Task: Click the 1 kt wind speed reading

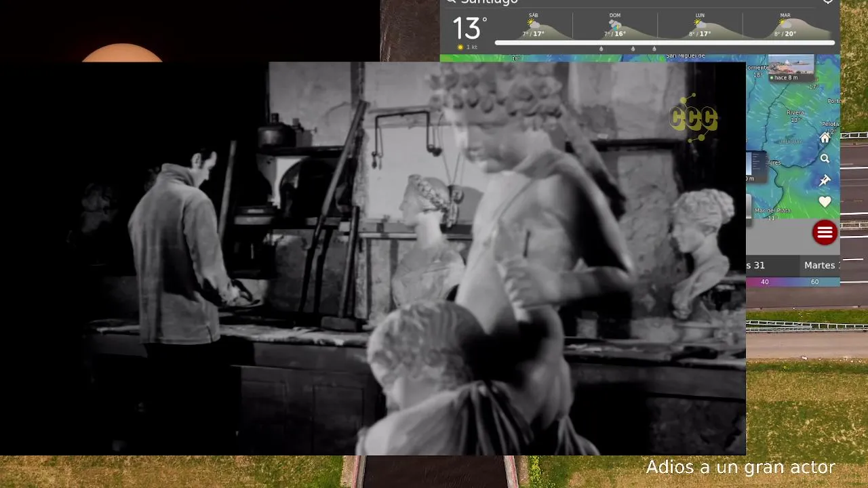Action: (472, 47)
